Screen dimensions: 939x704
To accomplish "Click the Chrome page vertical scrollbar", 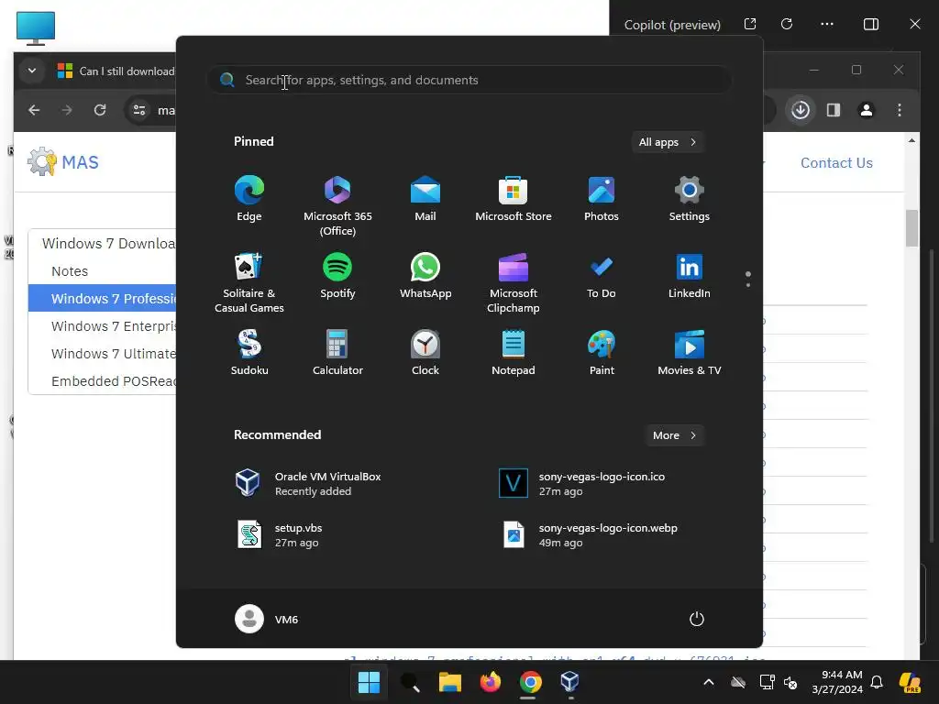I will [911, 228].
